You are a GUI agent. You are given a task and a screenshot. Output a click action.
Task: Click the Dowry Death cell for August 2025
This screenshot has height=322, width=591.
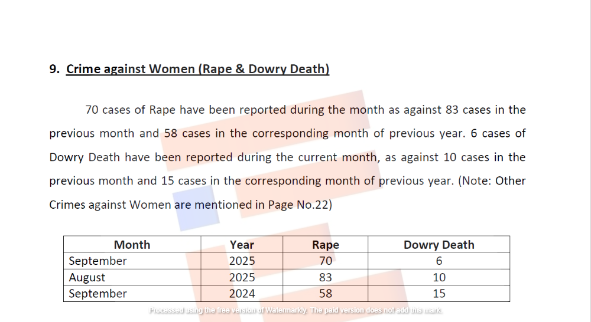tap(439, 277)
